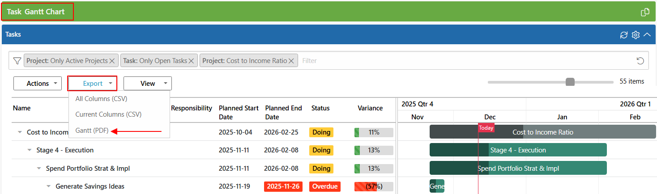Screen dimensions: 657x194
Task: Remove Only Open Tasks filter
Action: coord(191,61)
